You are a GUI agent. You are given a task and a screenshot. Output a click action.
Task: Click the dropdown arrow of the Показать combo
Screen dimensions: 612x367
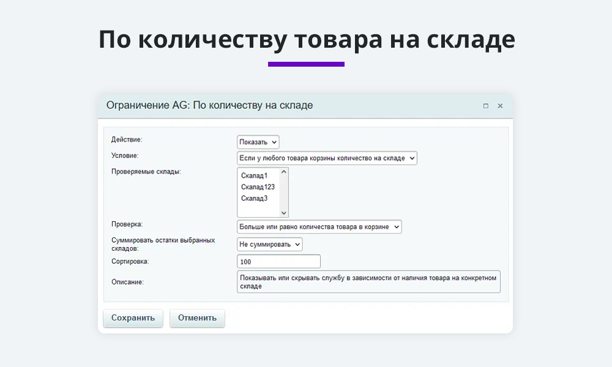pos(274,141)
